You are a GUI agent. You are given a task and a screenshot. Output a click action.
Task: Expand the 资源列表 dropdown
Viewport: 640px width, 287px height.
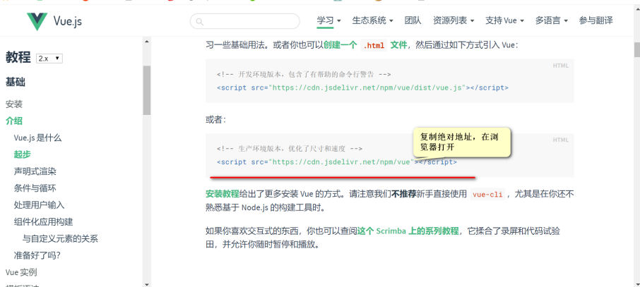pos(453,20)
